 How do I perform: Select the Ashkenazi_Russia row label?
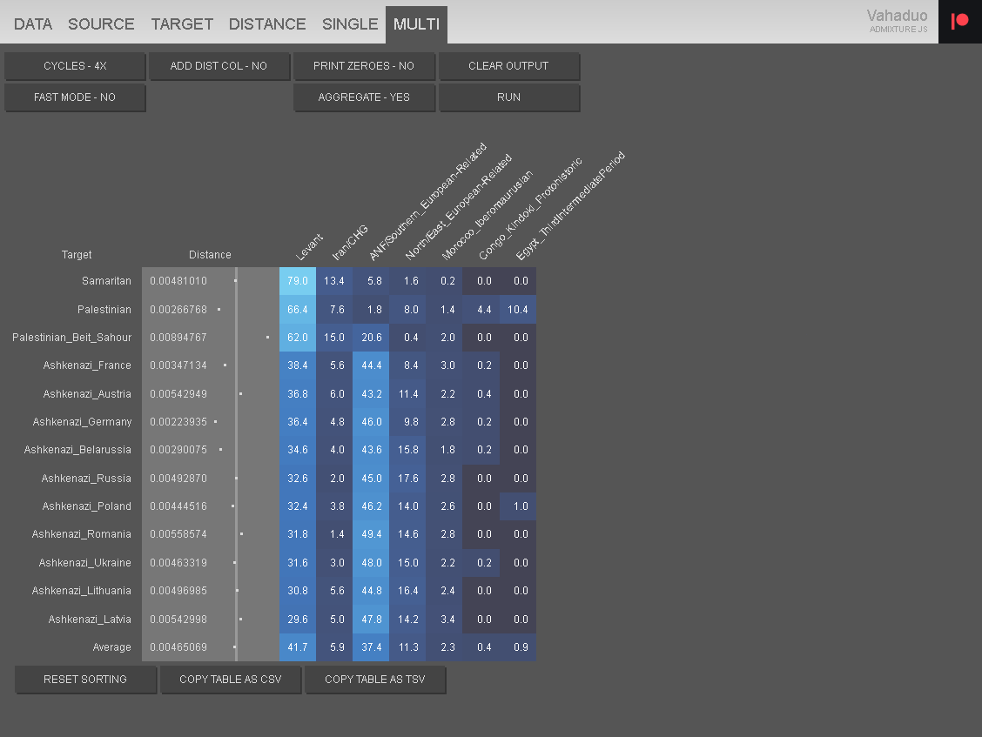86,479
